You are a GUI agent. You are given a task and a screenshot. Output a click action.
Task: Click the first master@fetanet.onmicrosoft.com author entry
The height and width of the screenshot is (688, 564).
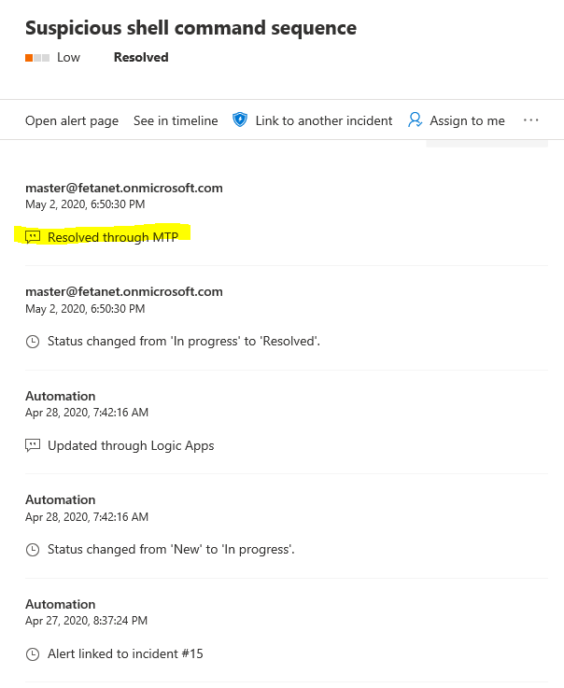click(124, 188)
